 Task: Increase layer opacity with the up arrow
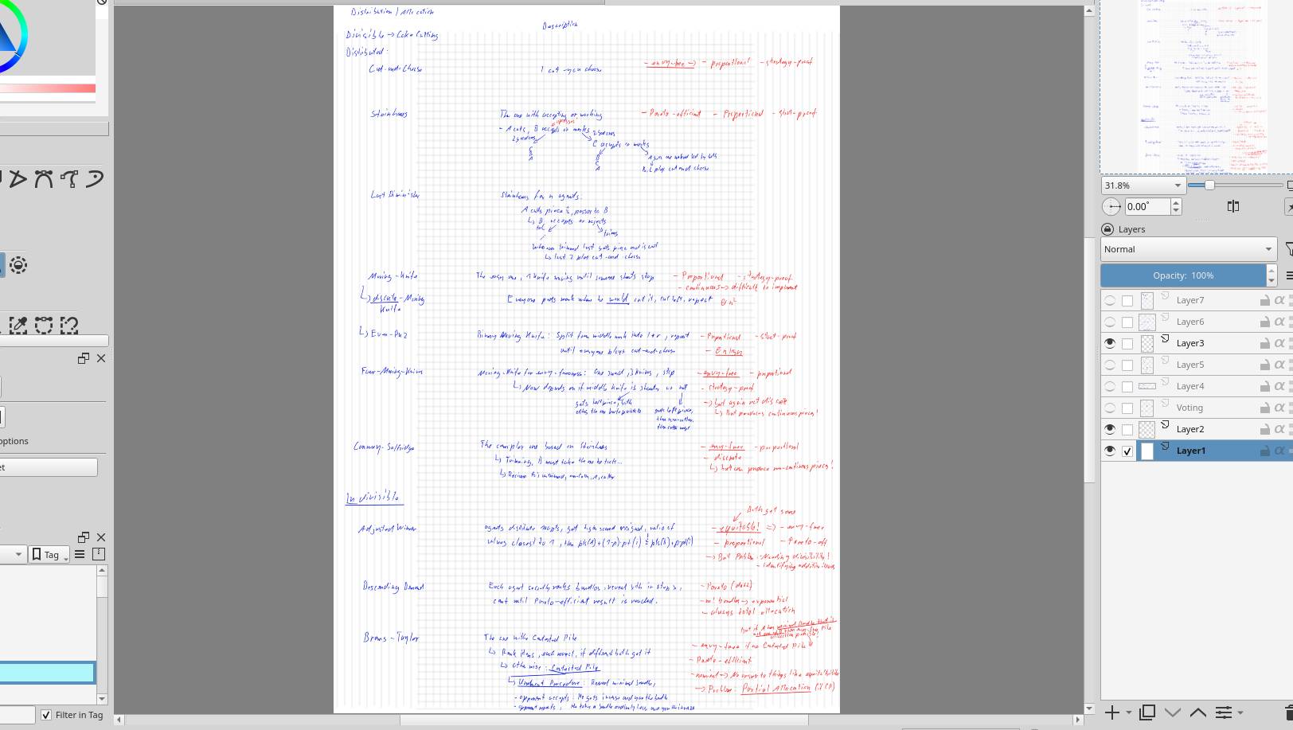[1272, 271]
